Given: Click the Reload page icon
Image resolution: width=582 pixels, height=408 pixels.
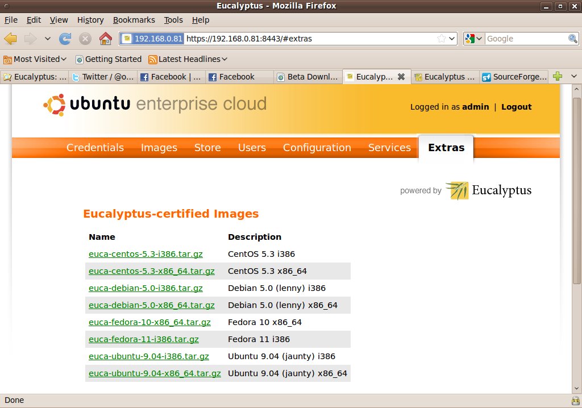Looking at the screenshot, I should tap(65, 39).
